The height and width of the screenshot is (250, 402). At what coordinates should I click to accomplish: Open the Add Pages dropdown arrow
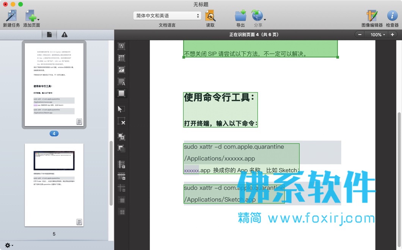click(x=38, y=20)
